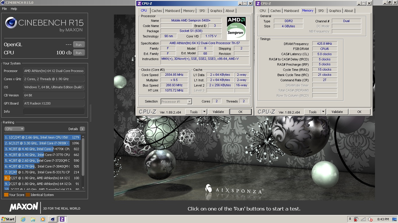Screen dimensions: 398x223
Task: Switch to CPU tab in right CPU-Z
Action: (263, 11)
